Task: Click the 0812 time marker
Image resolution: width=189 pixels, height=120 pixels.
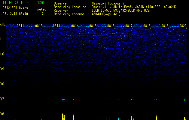Action: click(x=39, y=26)
